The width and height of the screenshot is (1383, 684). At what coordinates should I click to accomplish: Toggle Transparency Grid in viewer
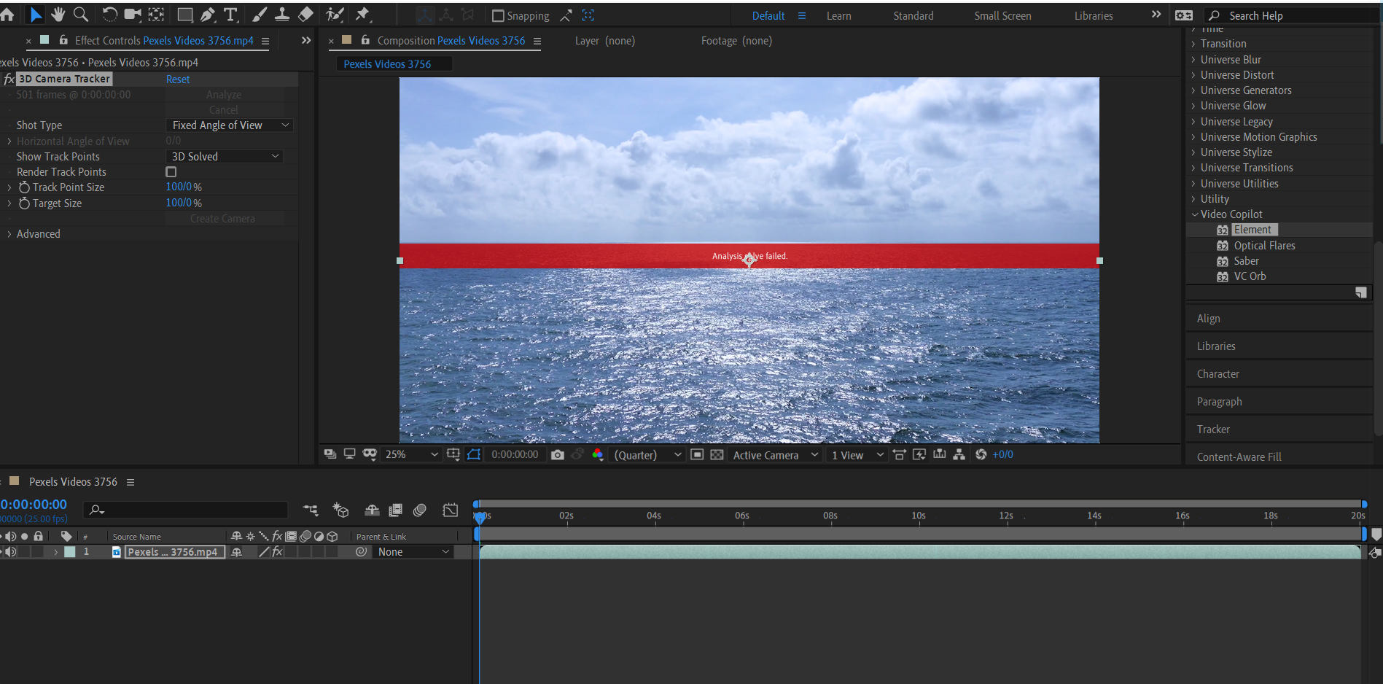tap(717, 454)
